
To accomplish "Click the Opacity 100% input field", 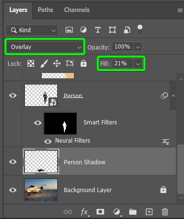I will [123, 47].
